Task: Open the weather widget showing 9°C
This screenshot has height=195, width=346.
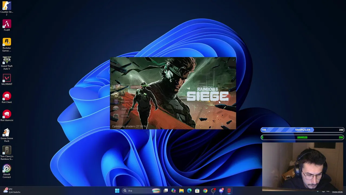Action: point(11,191)
